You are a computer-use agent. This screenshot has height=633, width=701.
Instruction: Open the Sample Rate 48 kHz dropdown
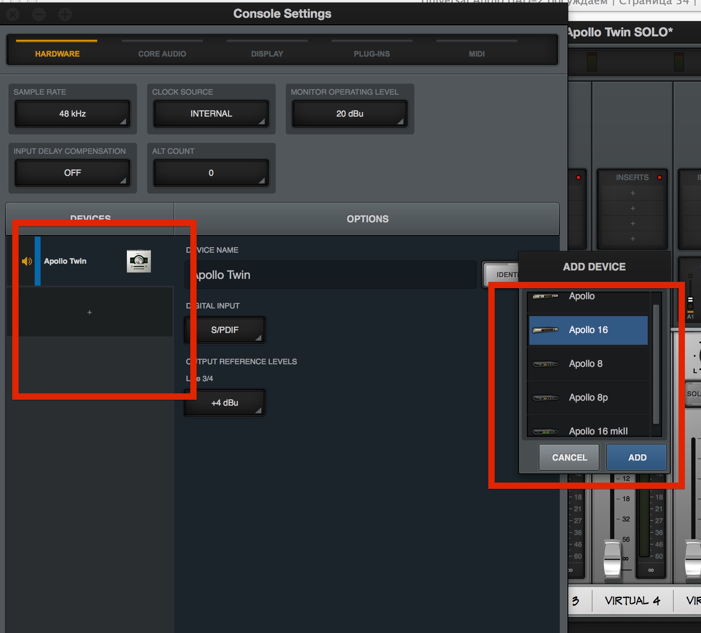[73, 114]
